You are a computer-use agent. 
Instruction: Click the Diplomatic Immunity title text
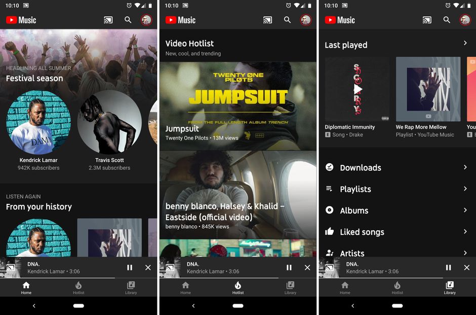pos(350,127)
